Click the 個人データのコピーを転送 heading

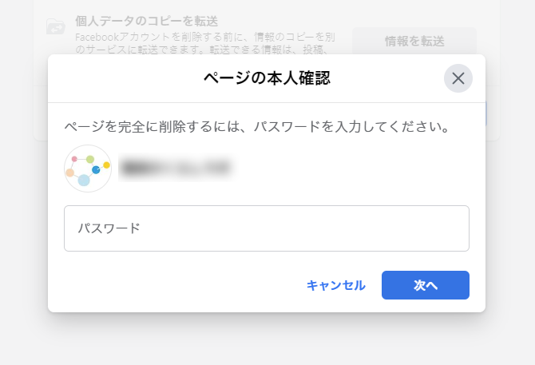click(146, 21)
